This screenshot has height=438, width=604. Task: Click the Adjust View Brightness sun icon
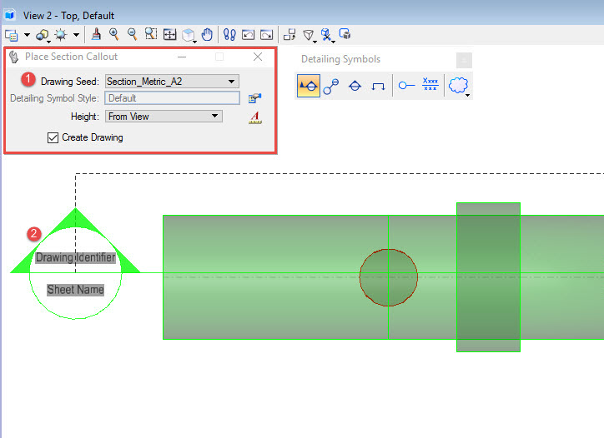point(61,35)
